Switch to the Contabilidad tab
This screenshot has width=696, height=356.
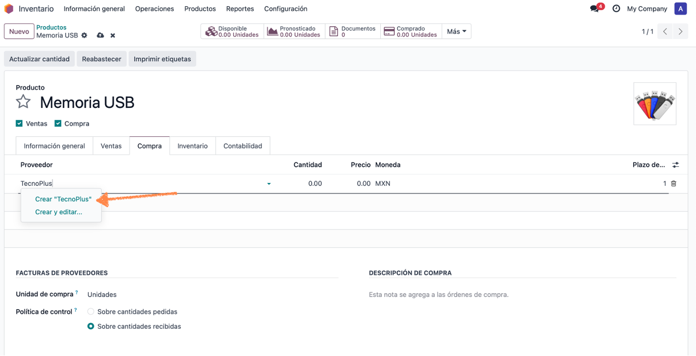(x=243, y=146)
